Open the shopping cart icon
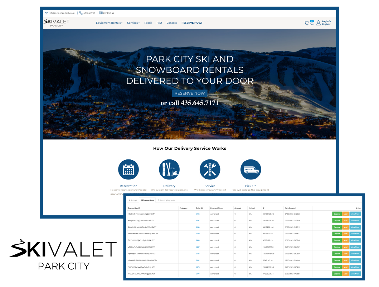 (x=306, y=23)
